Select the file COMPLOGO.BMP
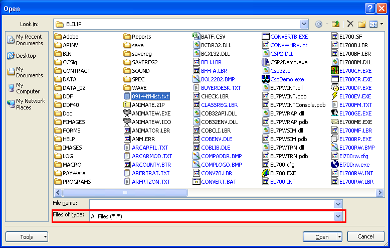The width and height of the screenshot is (390, 248). pos(218,165)
